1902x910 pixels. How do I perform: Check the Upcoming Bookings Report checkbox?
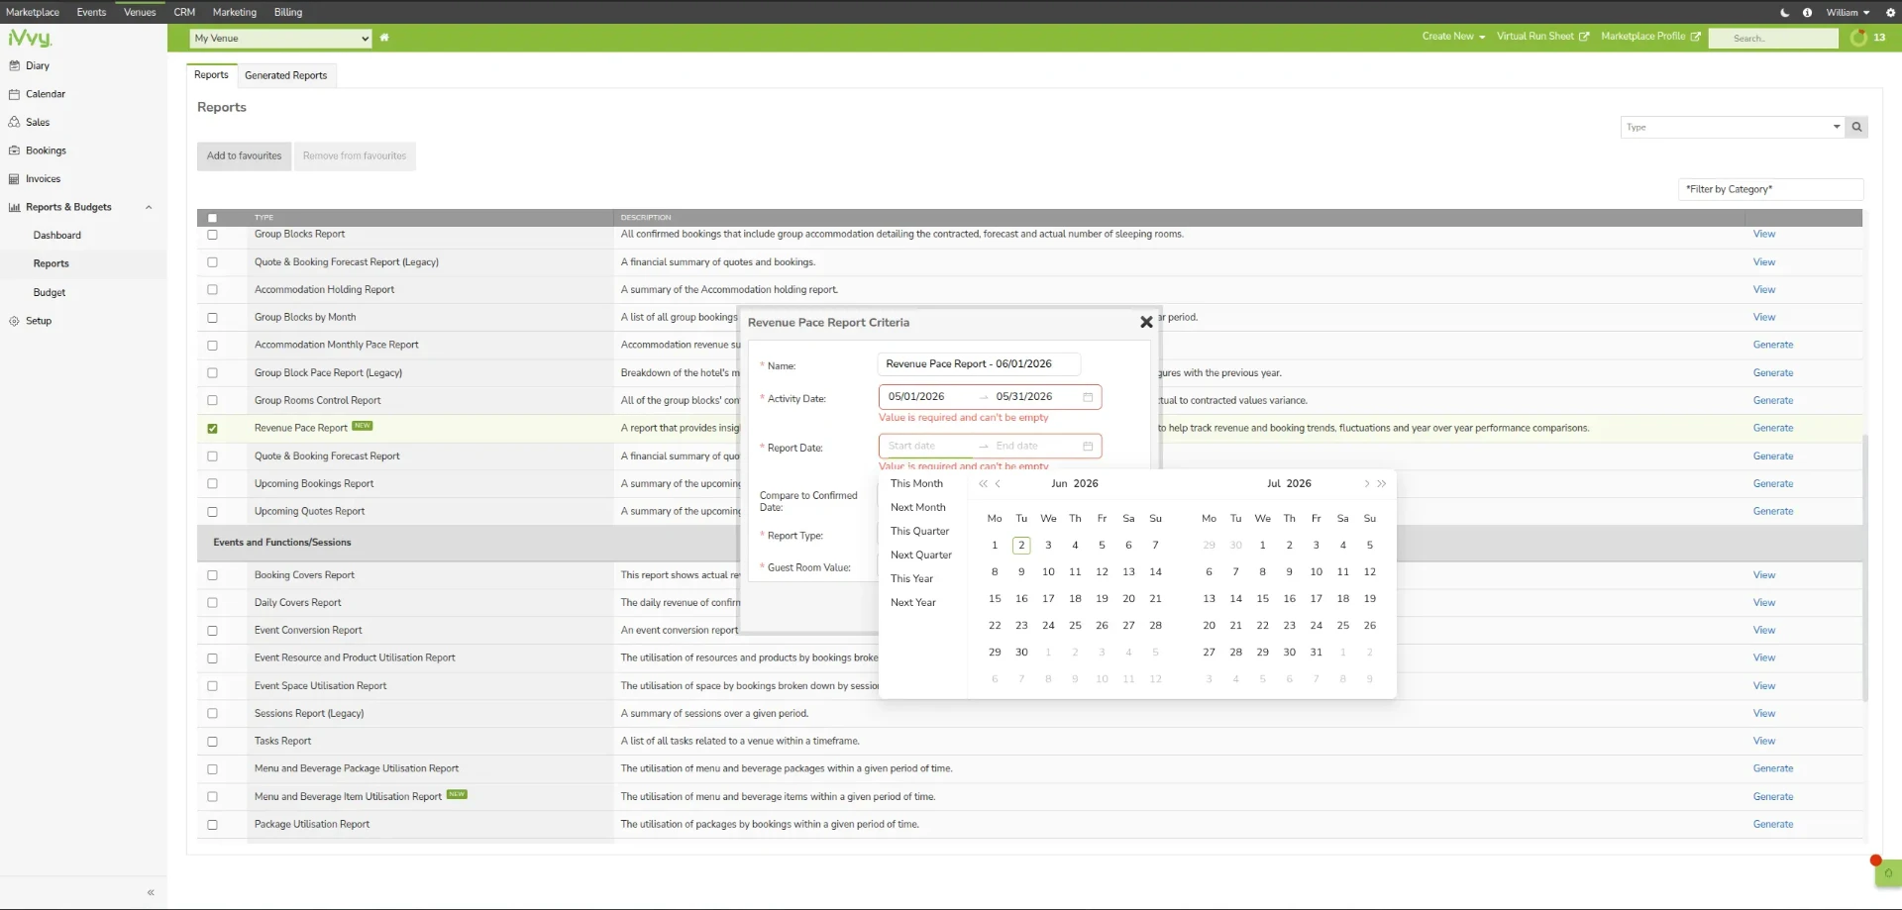tap(212, 484)
